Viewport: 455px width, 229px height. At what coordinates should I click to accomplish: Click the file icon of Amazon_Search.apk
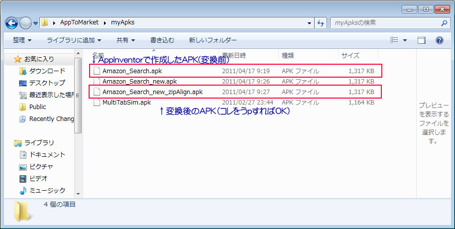(97, 71)
